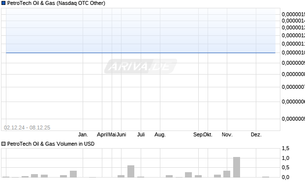305x182 pixels.
Task: Click the chart title PetroTech Oil & Gas (Nasdaq OTC Other)
Action: pos(56,3)
